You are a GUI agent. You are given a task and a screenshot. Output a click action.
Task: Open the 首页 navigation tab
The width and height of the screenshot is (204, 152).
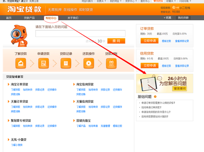point(9,18)
